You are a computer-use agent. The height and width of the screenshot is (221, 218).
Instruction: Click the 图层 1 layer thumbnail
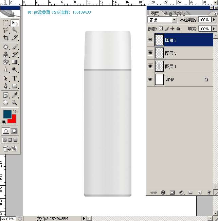pos(159,66)
